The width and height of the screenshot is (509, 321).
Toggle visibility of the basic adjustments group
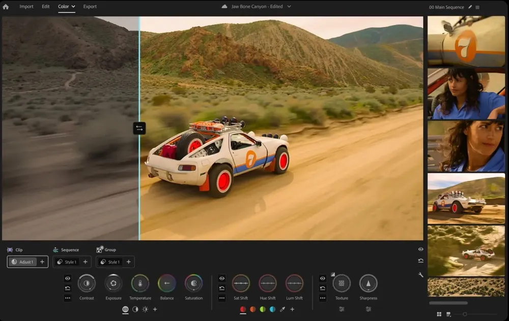68,278
